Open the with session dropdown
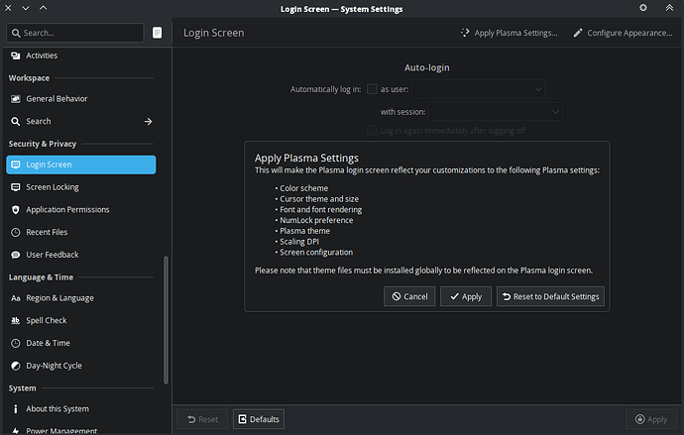 tap(471, 112)
